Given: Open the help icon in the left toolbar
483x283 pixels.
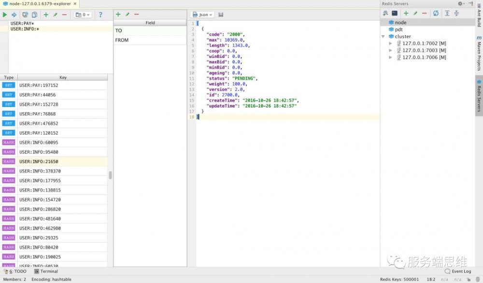Looking at the screenshot, I should point(100,14).
